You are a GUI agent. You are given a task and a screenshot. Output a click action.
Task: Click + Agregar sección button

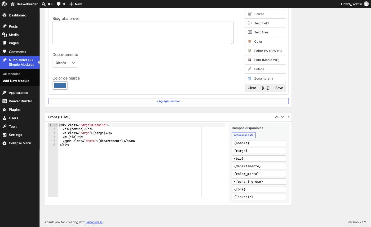tap(168, 101)
